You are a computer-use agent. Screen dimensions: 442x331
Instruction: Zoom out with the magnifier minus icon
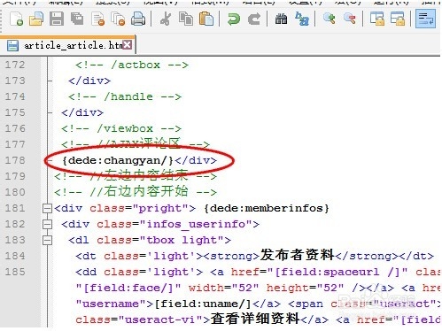[350, 19]
